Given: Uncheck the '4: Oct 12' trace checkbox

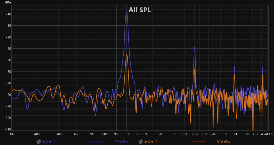Looking at the screenshot, I should [x=141, y=142].
